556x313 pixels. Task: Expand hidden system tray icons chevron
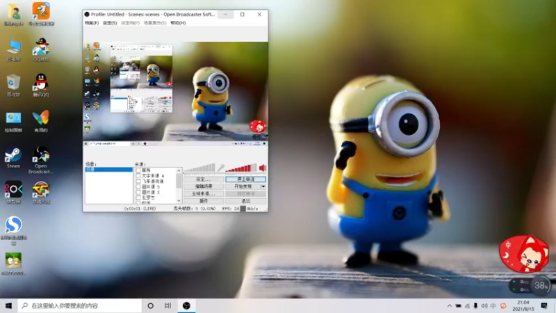point(449,305)
